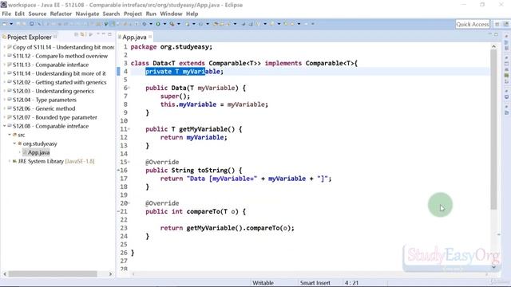Click the Open Perspective icon
The image size is (511, 287).
point(497,24)
